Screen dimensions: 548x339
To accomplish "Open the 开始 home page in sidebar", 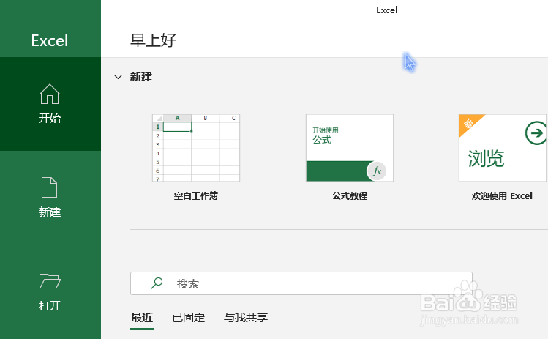I will [x=50, y=104].
